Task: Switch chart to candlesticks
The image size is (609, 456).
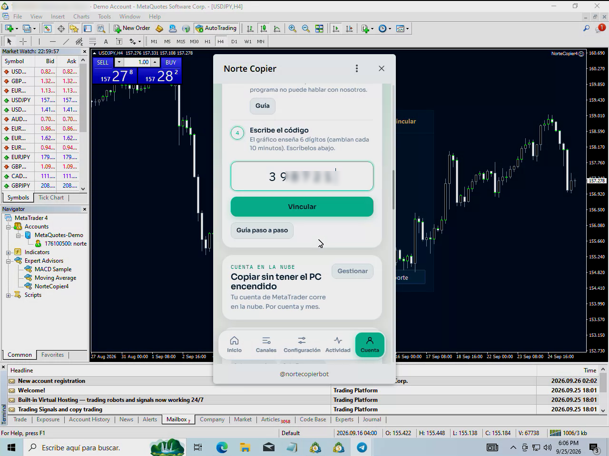Action: point(263,28)
